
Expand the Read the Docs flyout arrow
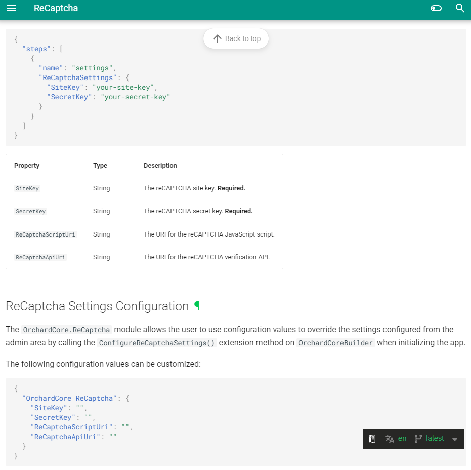[455, 439]
